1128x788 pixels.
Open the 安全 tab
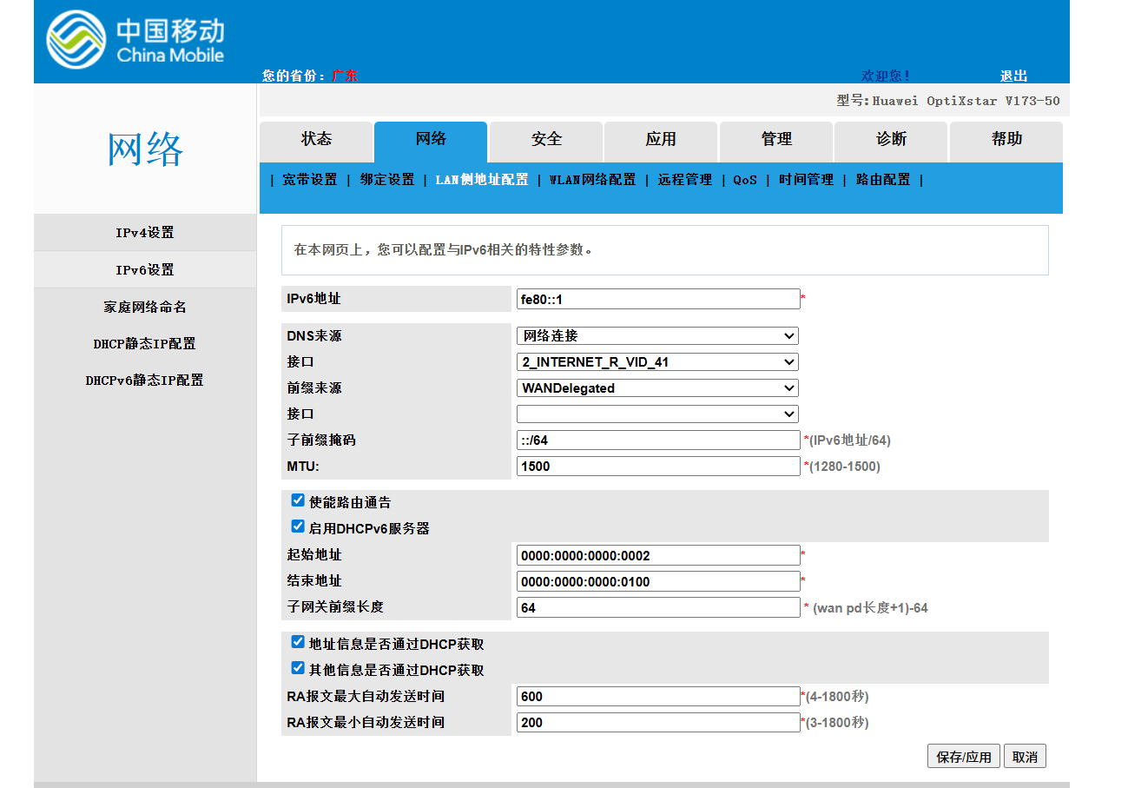[x=546, y=140]
